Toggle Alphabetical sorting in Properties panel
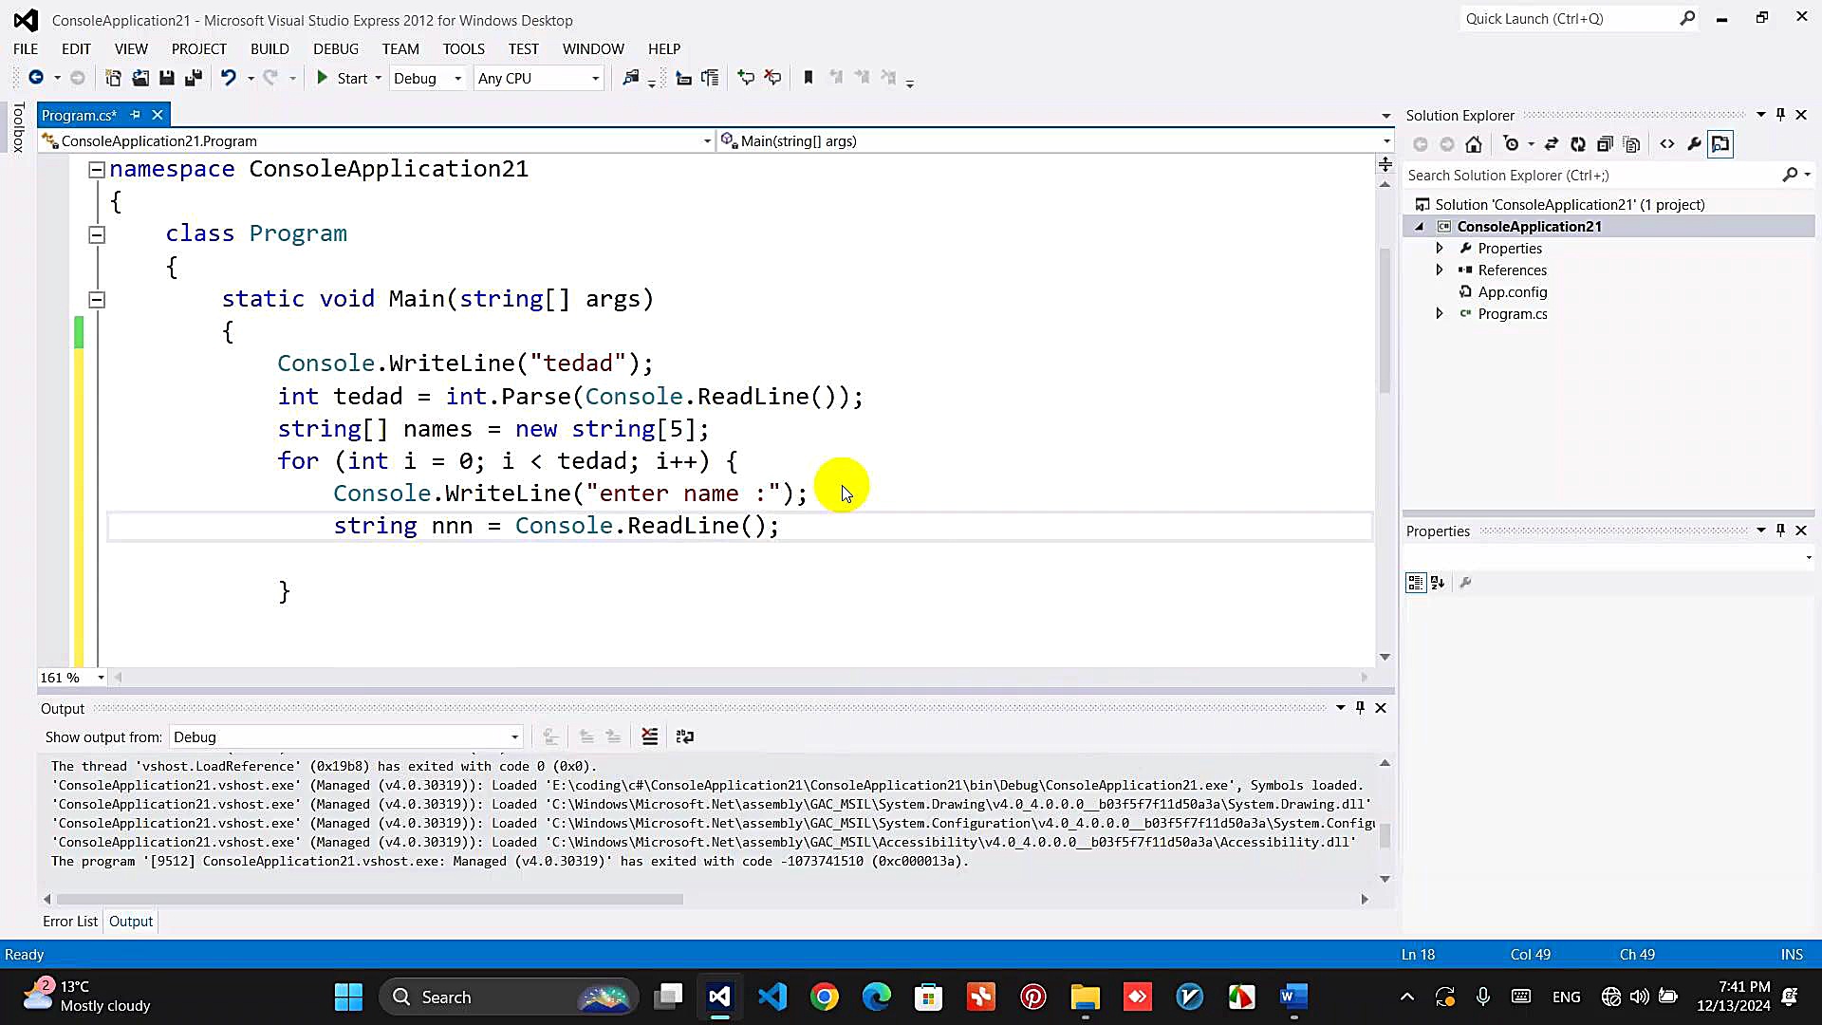Screen dimensions: 1822x1025 [1438, 583]
